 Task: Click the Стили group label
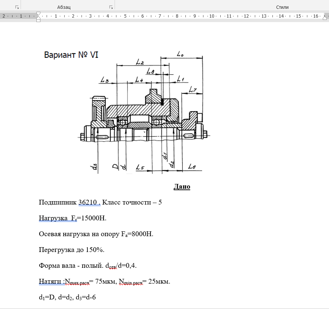[x=282, y=7]
